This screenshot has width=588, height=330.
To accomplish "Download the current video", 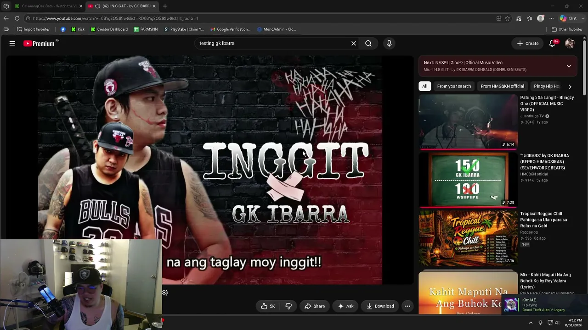I will click(380, 306).
